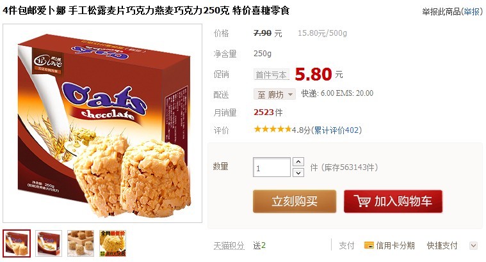Click the shopping cart icon in the red button

362,201
